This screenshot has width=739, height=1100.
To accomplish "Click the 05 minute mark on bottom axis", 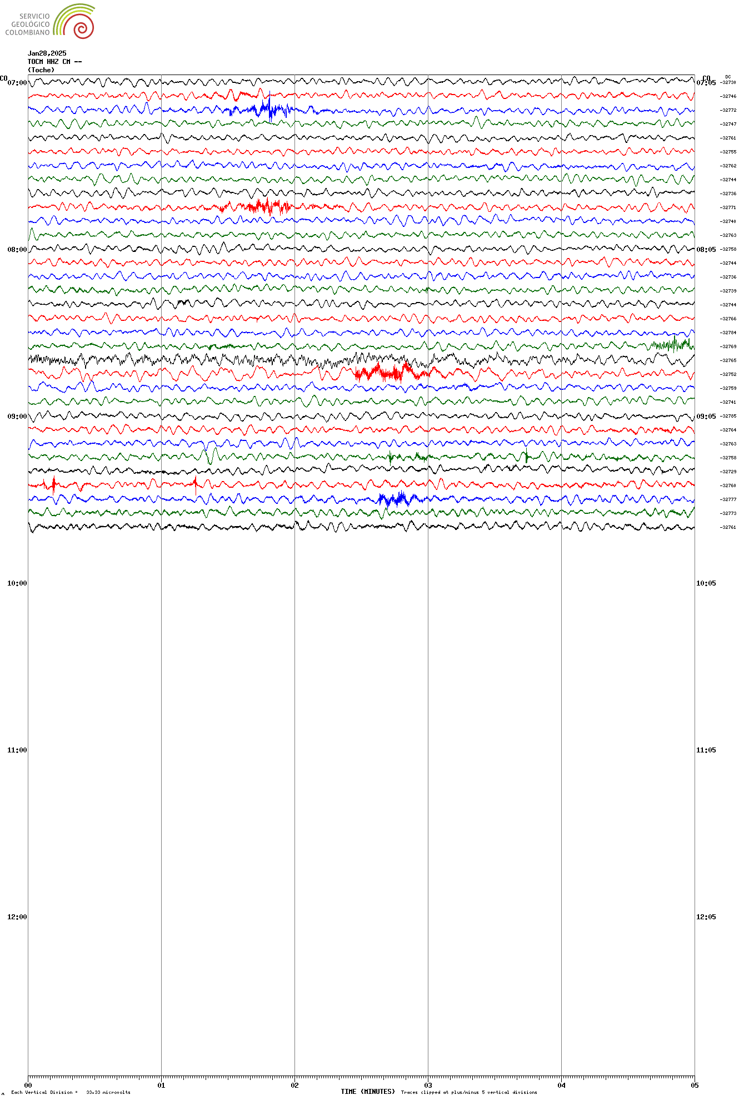I will click(695, 1085).
